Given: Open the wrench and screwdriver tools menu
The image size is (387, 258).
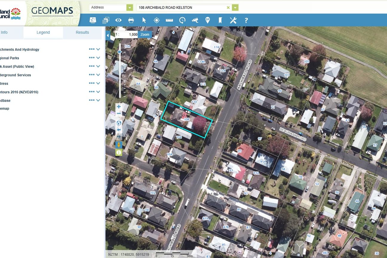Looking at the screenshot, I should tap(233, 20).
